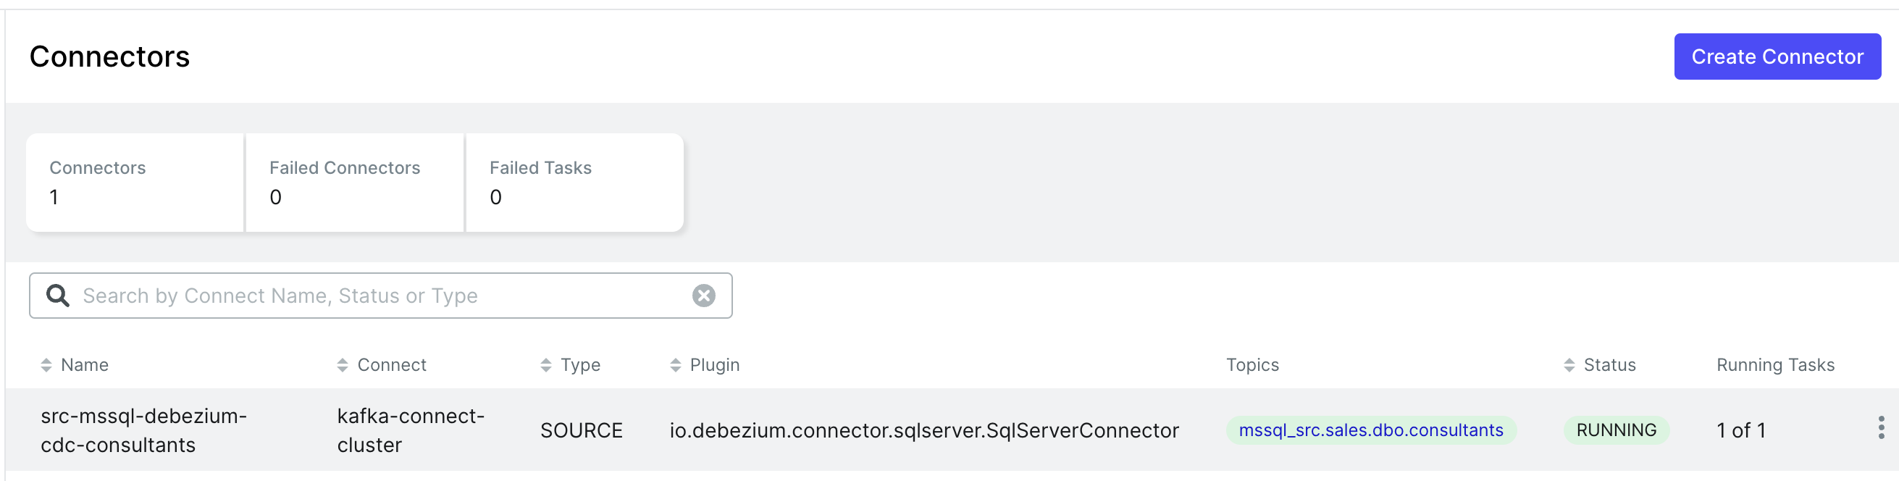Open the mssql_src.sales.dbo.consultants topic link
Image resolution: width=1899 pixels, height=481 pixels.
point(1370,430)
